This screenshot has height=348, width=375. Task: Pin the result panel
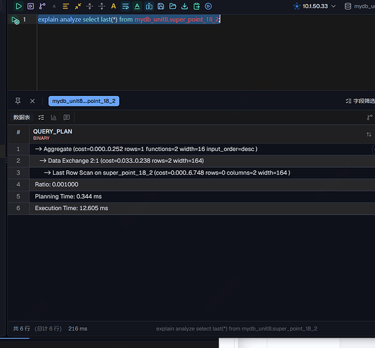[17, 101]
